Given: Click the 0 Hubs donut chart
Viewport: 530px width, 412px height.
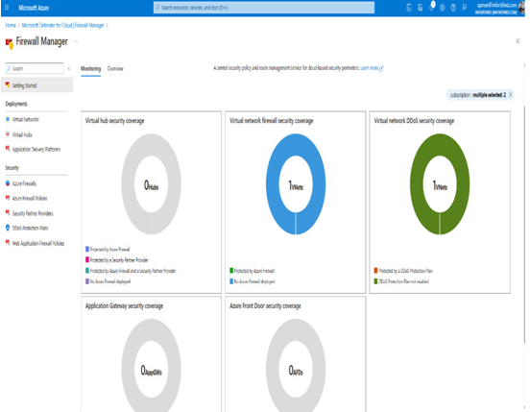Looking at the screenshot, I should click(x=151, y=183).
